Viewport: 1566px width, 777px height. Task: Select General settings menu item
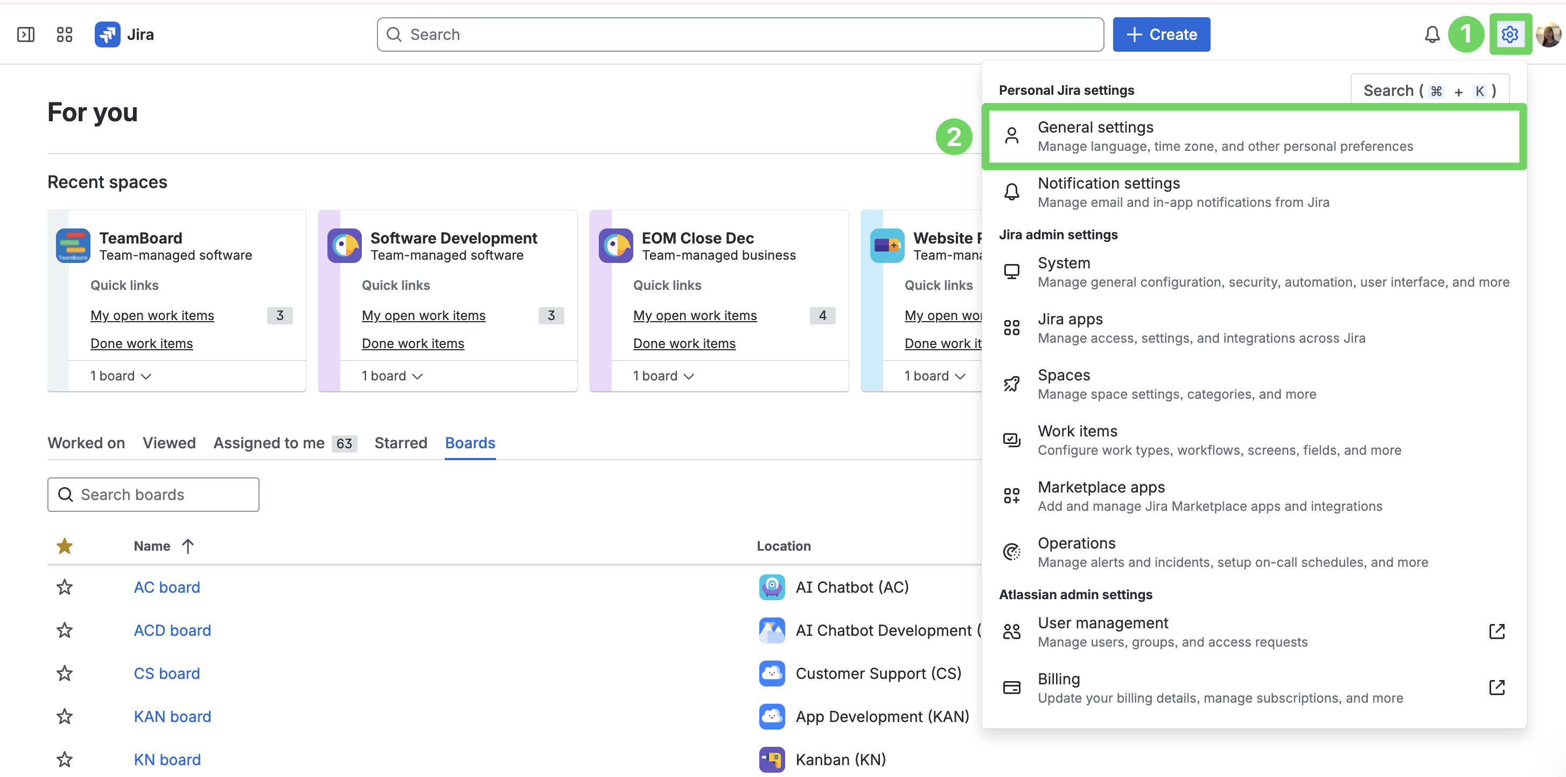(1254, 136)
